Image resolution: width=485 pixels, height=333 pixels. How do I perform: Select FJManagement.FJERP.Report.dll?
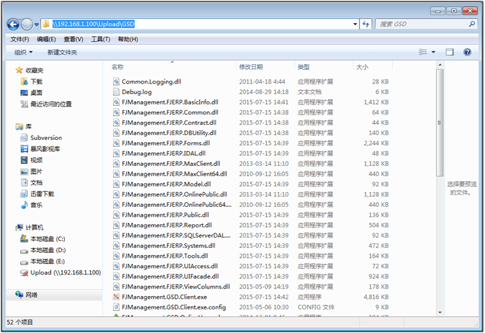tap(167, 225)
